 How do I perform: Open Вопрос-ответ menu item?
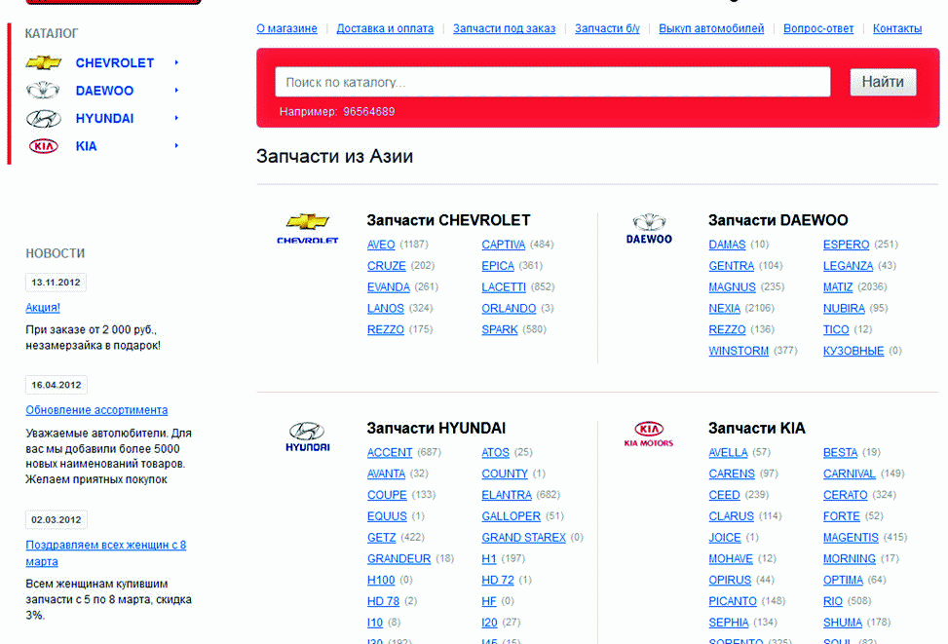click(x=818, y=28)
